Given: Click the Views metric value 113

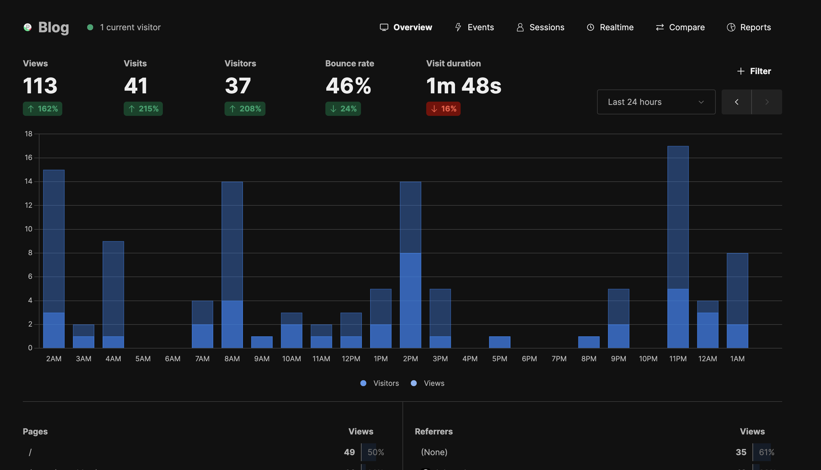Looking at the screenshot, I should pyautogui.click(x=40, y=86).
